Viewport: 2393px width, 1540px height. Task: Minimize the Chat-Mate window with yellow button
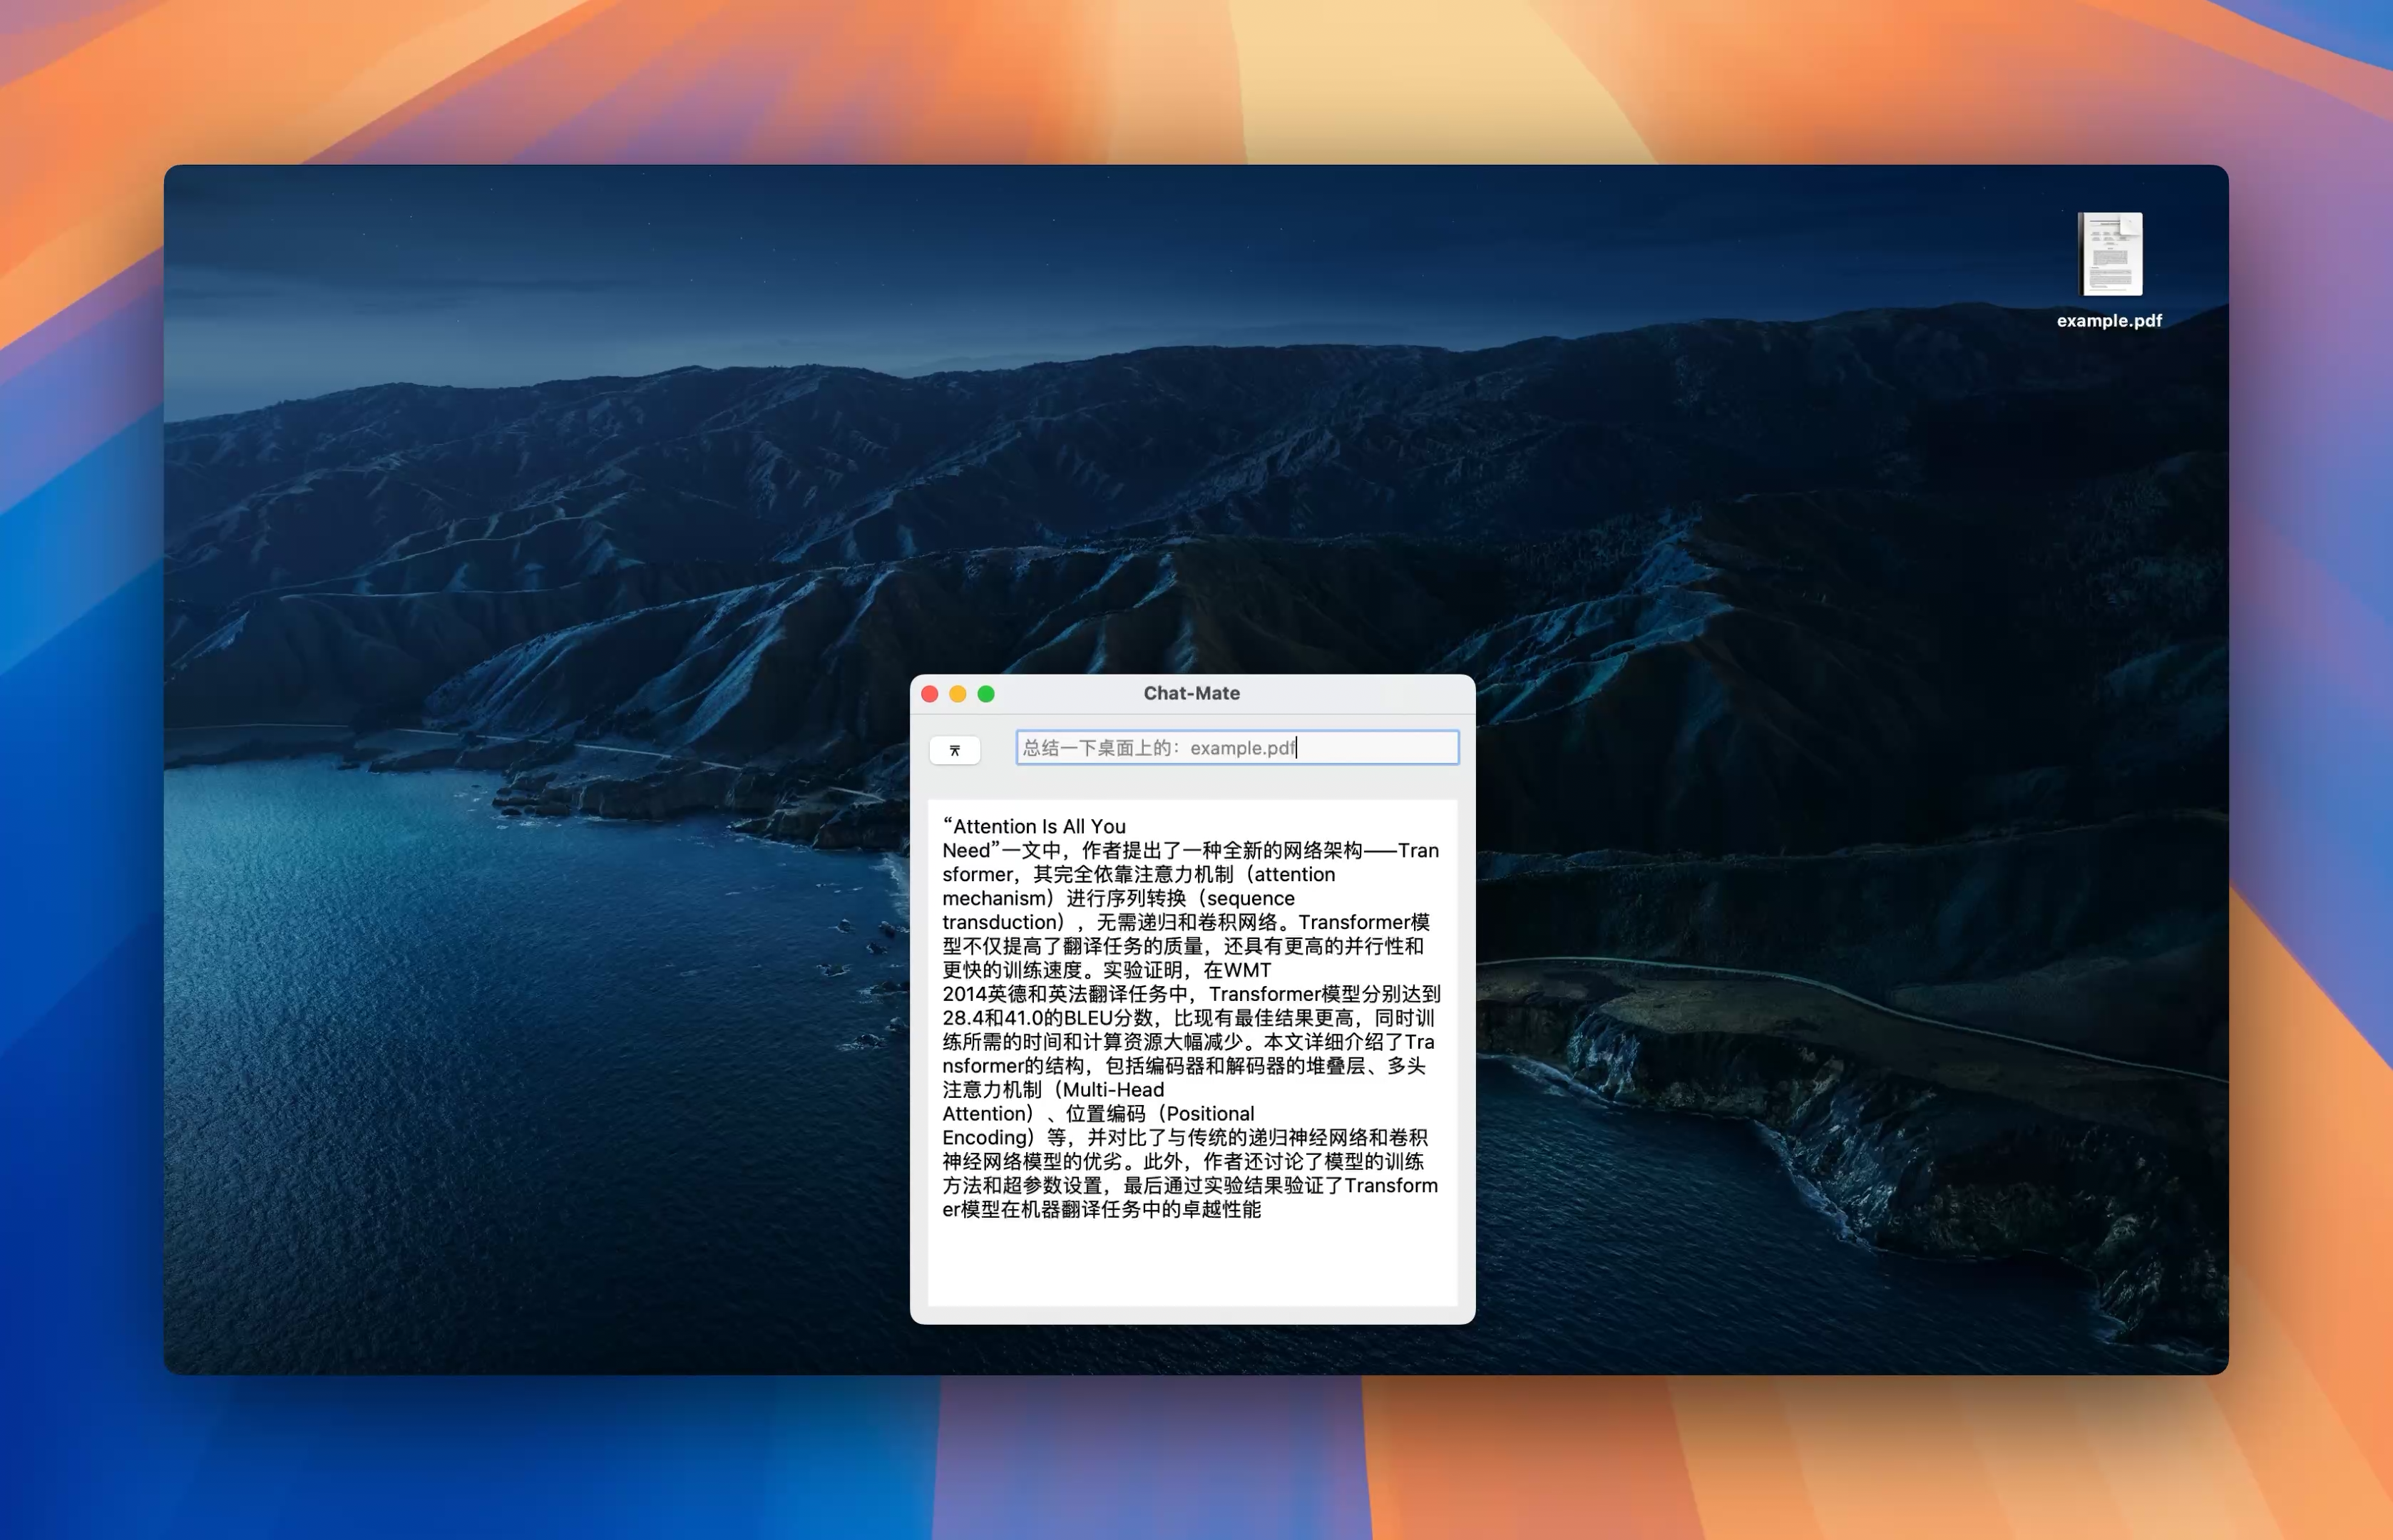point(957,694)
